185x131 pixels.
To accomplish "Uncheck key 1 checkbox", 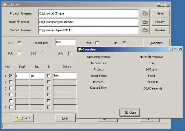I will coord(11,76).
